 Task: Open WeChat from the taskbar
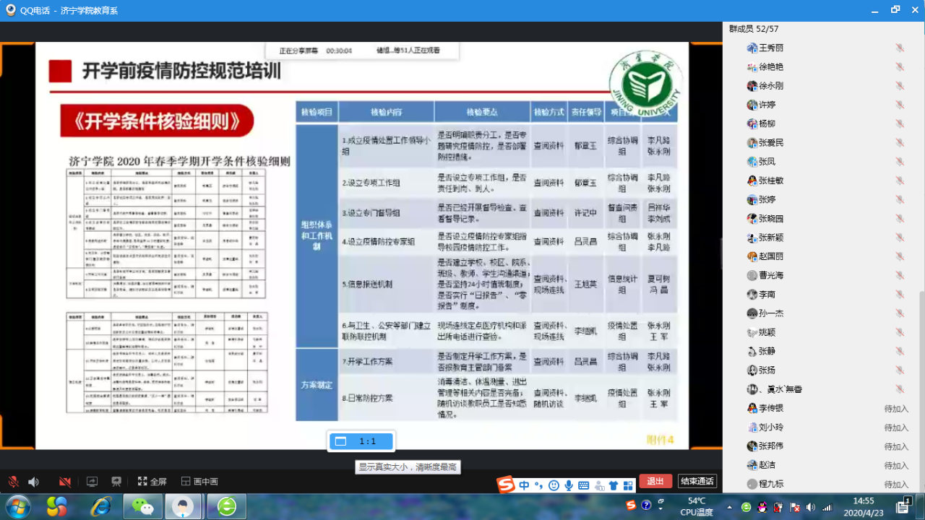[x=143, y=507]
